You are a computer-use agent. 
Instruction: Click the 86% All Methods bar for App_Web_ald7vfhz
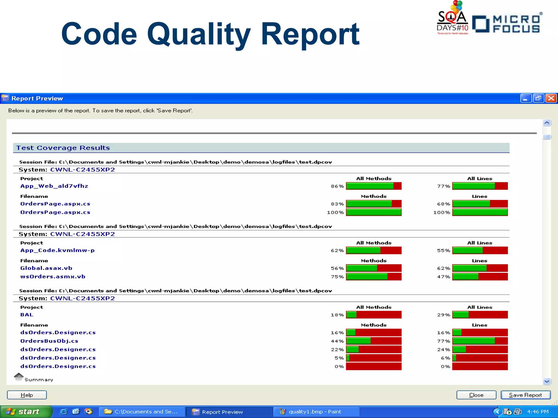pyautogui.click(x=374, y=186)
